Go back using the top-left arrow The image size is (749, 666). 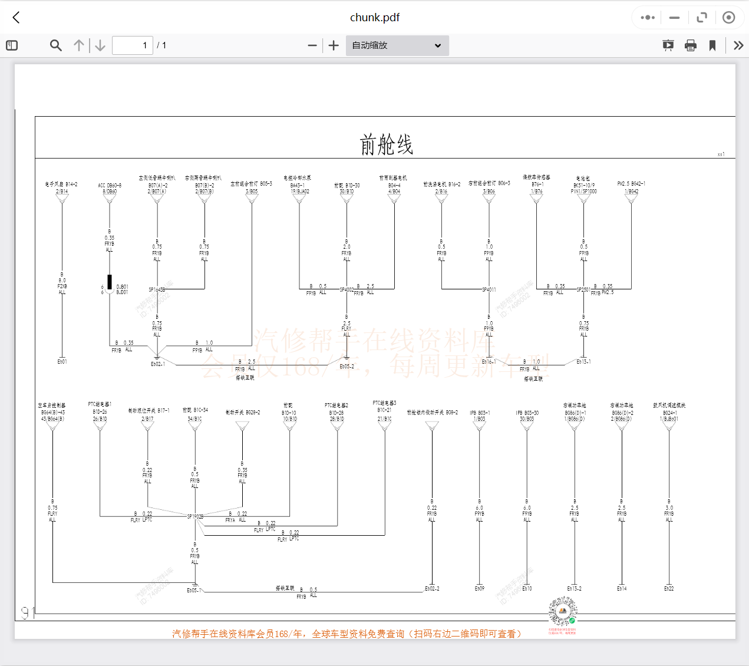(17, 18)
